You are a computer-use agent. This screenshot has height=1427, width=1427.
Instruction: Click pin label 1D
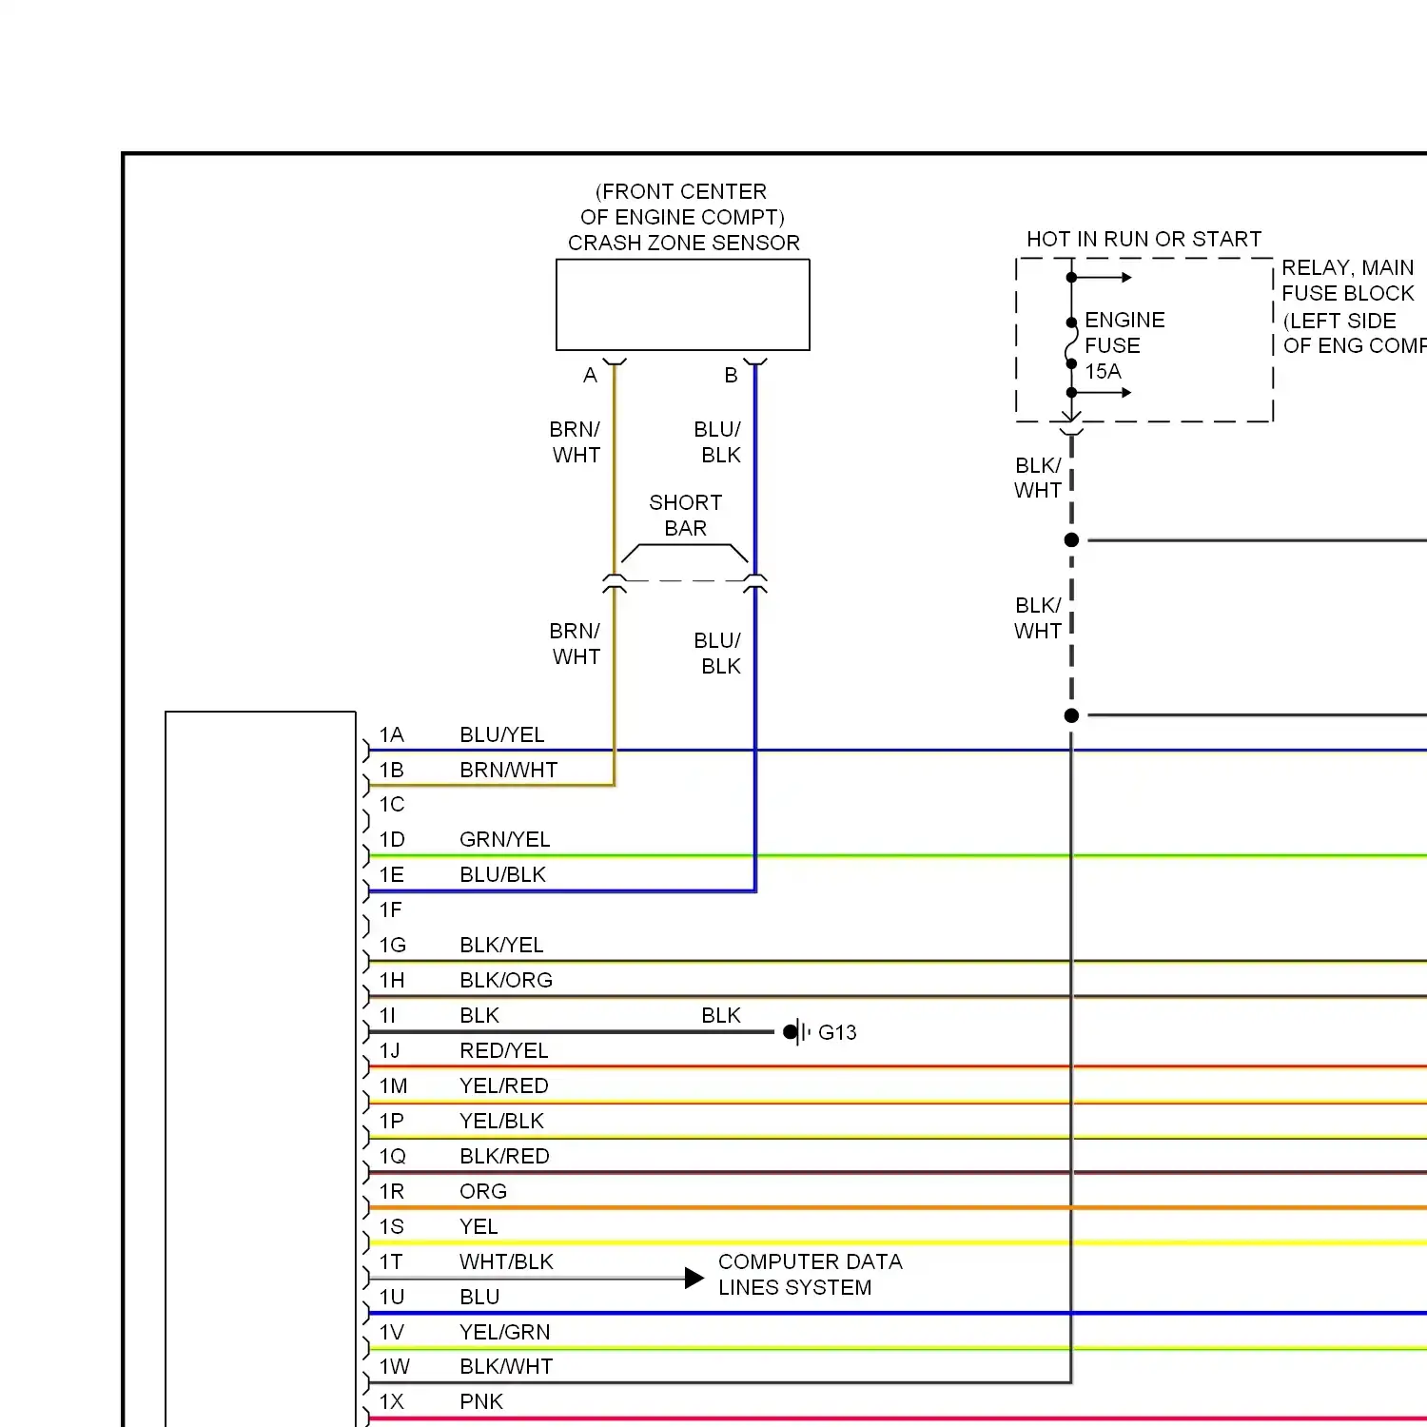point(391,839)
